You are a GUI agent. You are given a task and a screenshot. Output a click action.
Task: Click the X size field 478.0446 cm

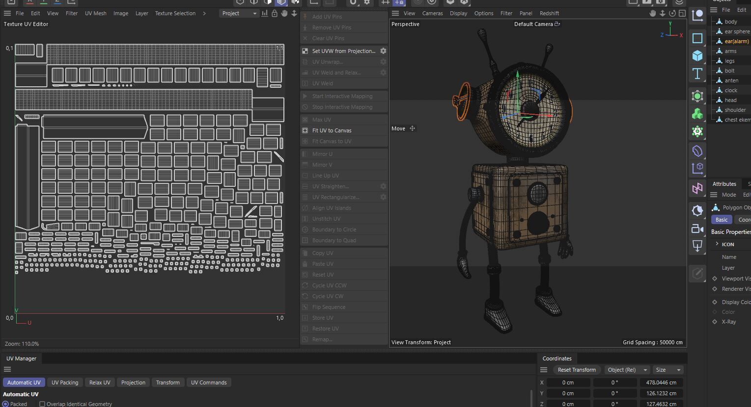pos(661,382)
